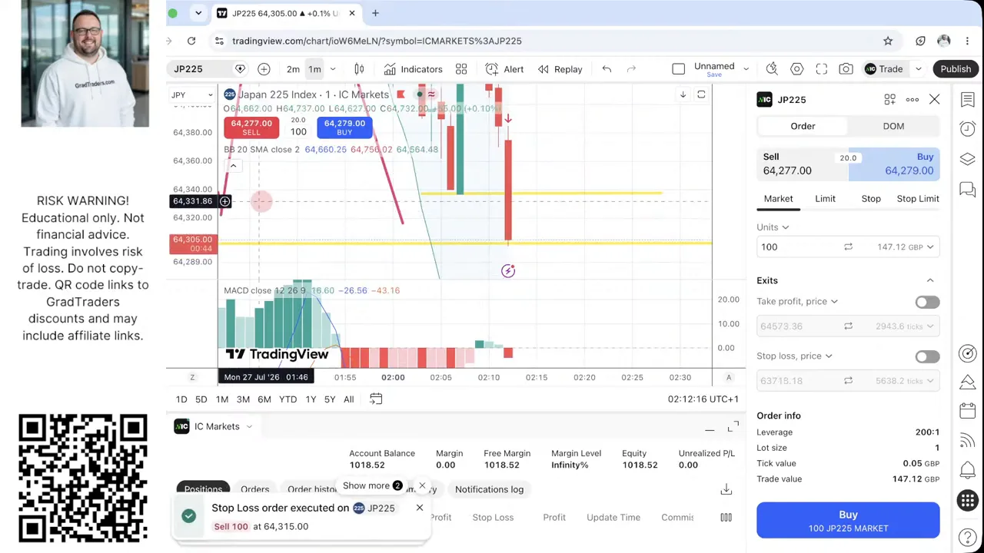Open the chart layout selector square icon
Image resolution: width=984 pixels, height=553 pixels.
coord(678,69)
